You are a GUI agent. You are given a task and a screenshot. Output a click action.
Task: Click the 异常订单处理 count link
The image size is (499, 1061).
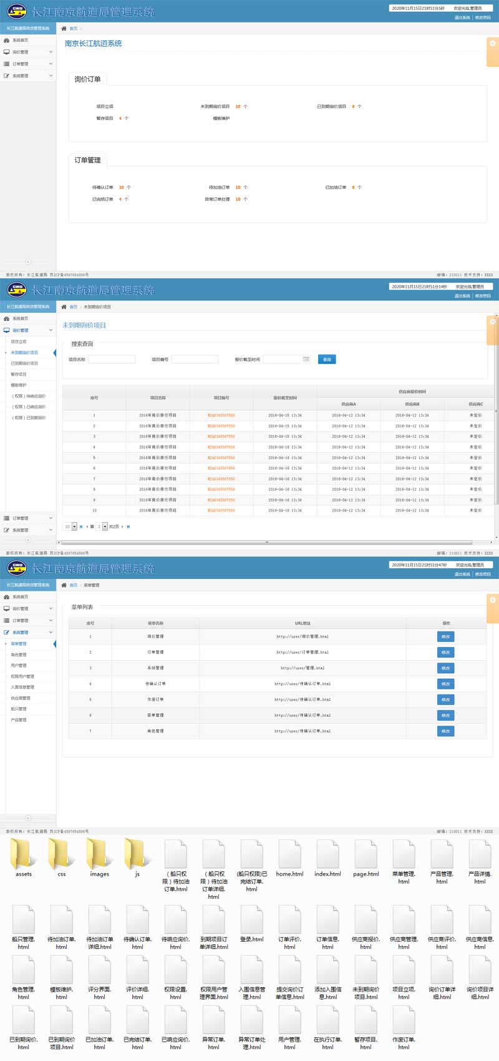click(238, 199)
